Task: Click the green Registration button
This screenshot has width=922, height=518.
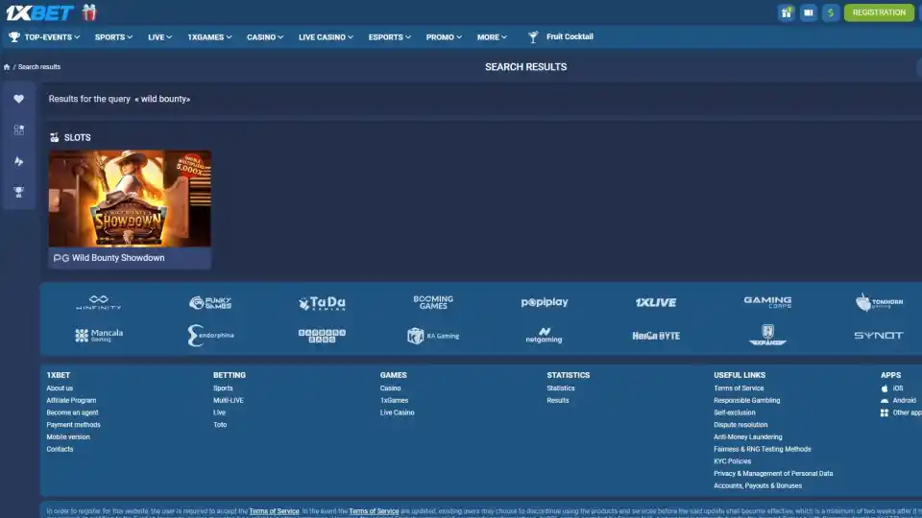Action: click(879, 12)
